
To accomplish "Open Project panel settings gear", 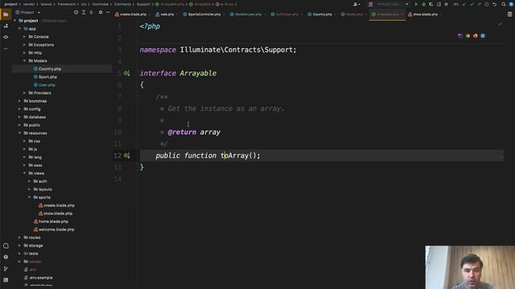I will pyautogui.click(x=101, y=13).
